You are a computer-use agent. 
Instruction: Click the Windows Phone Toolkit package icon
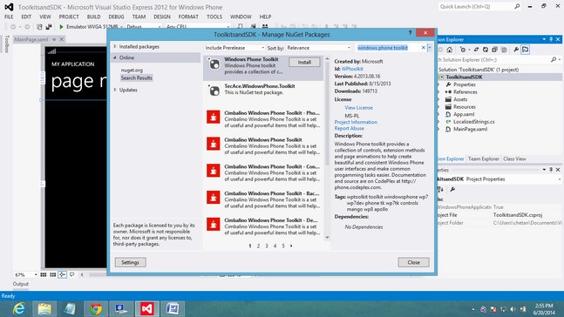[214, 64]
